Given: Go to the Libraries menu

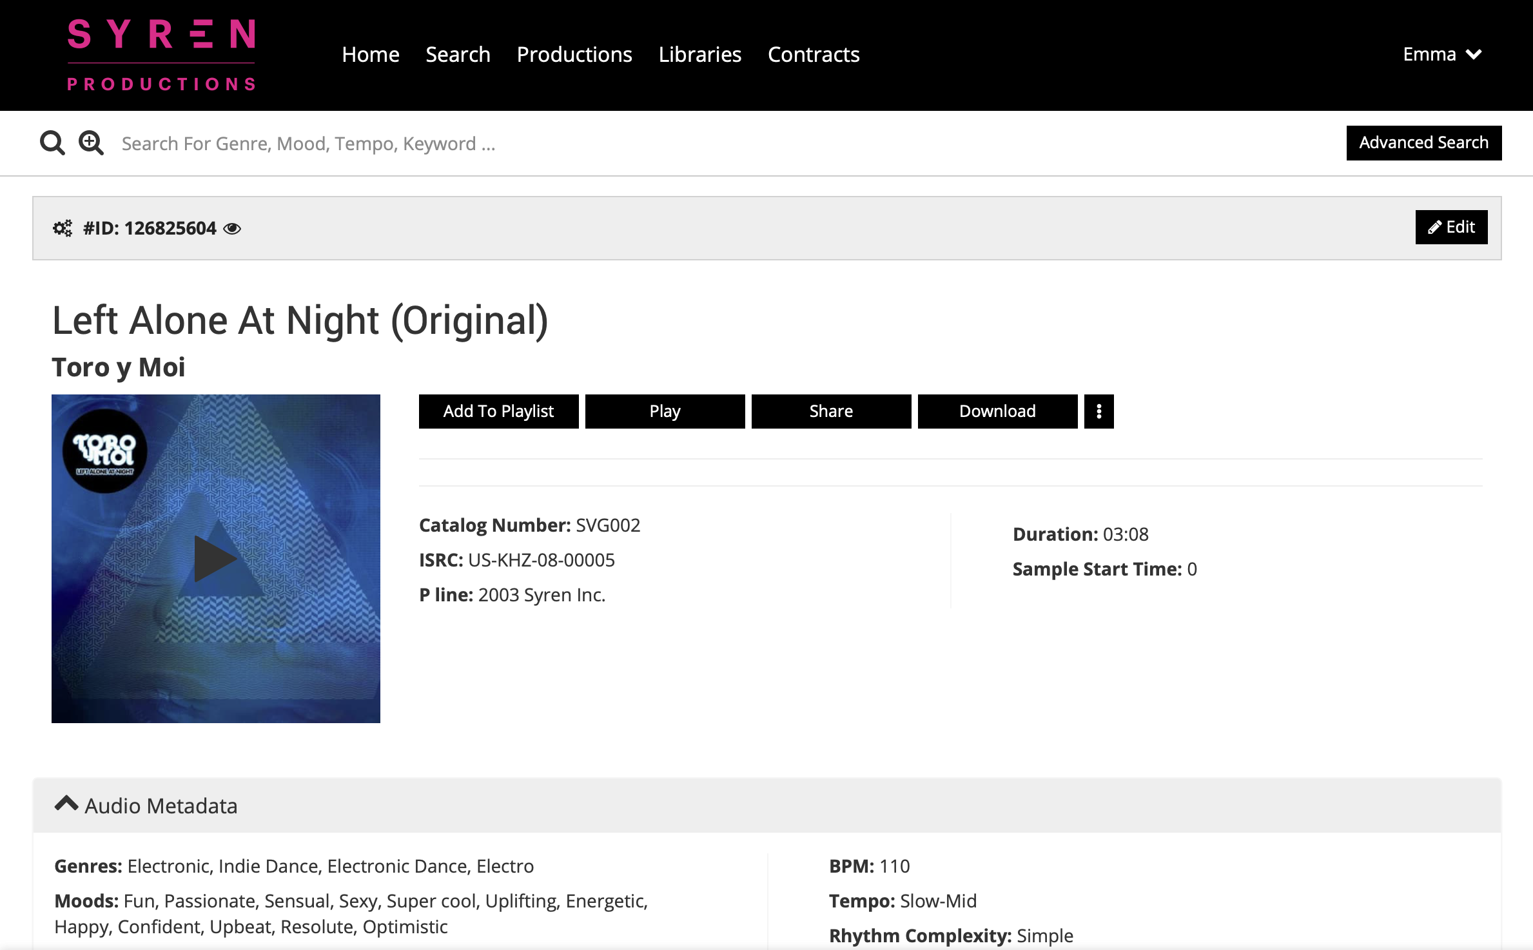Looking at the screenshot, I should tap(699, 55).
